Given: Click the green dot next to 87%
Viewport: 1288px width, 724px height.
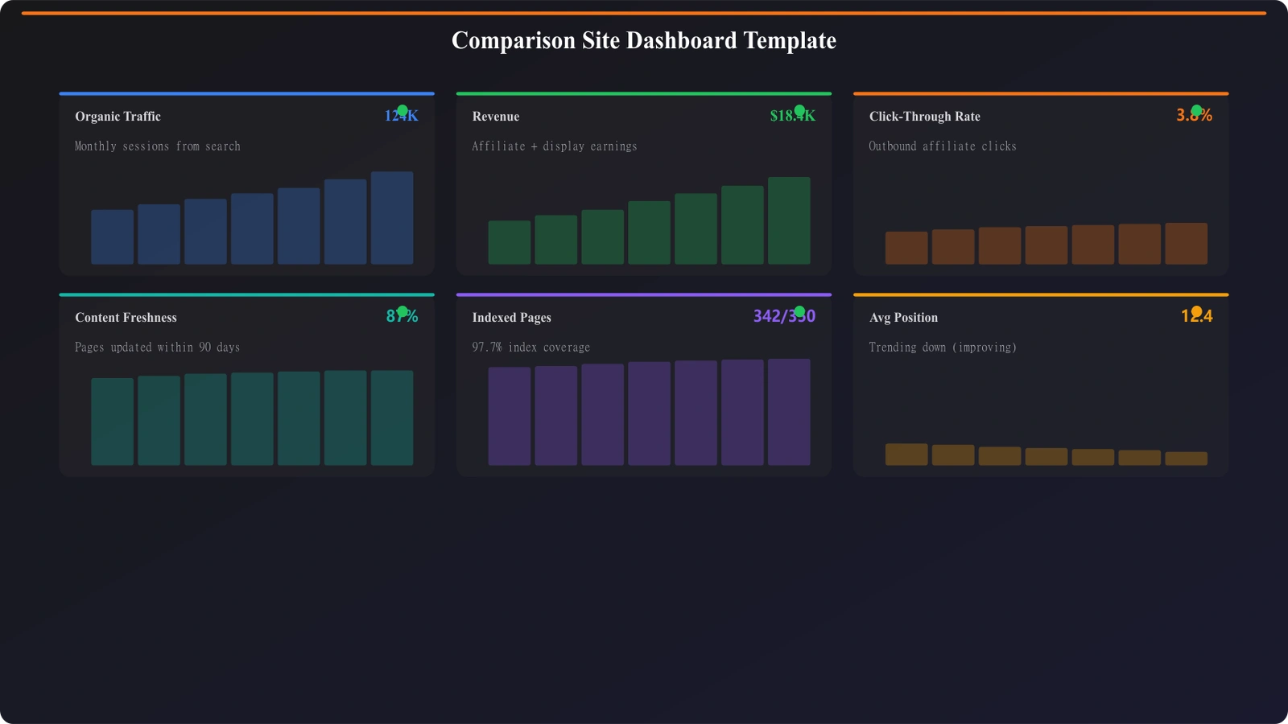Looking at the screenshot, I should 402,311.
